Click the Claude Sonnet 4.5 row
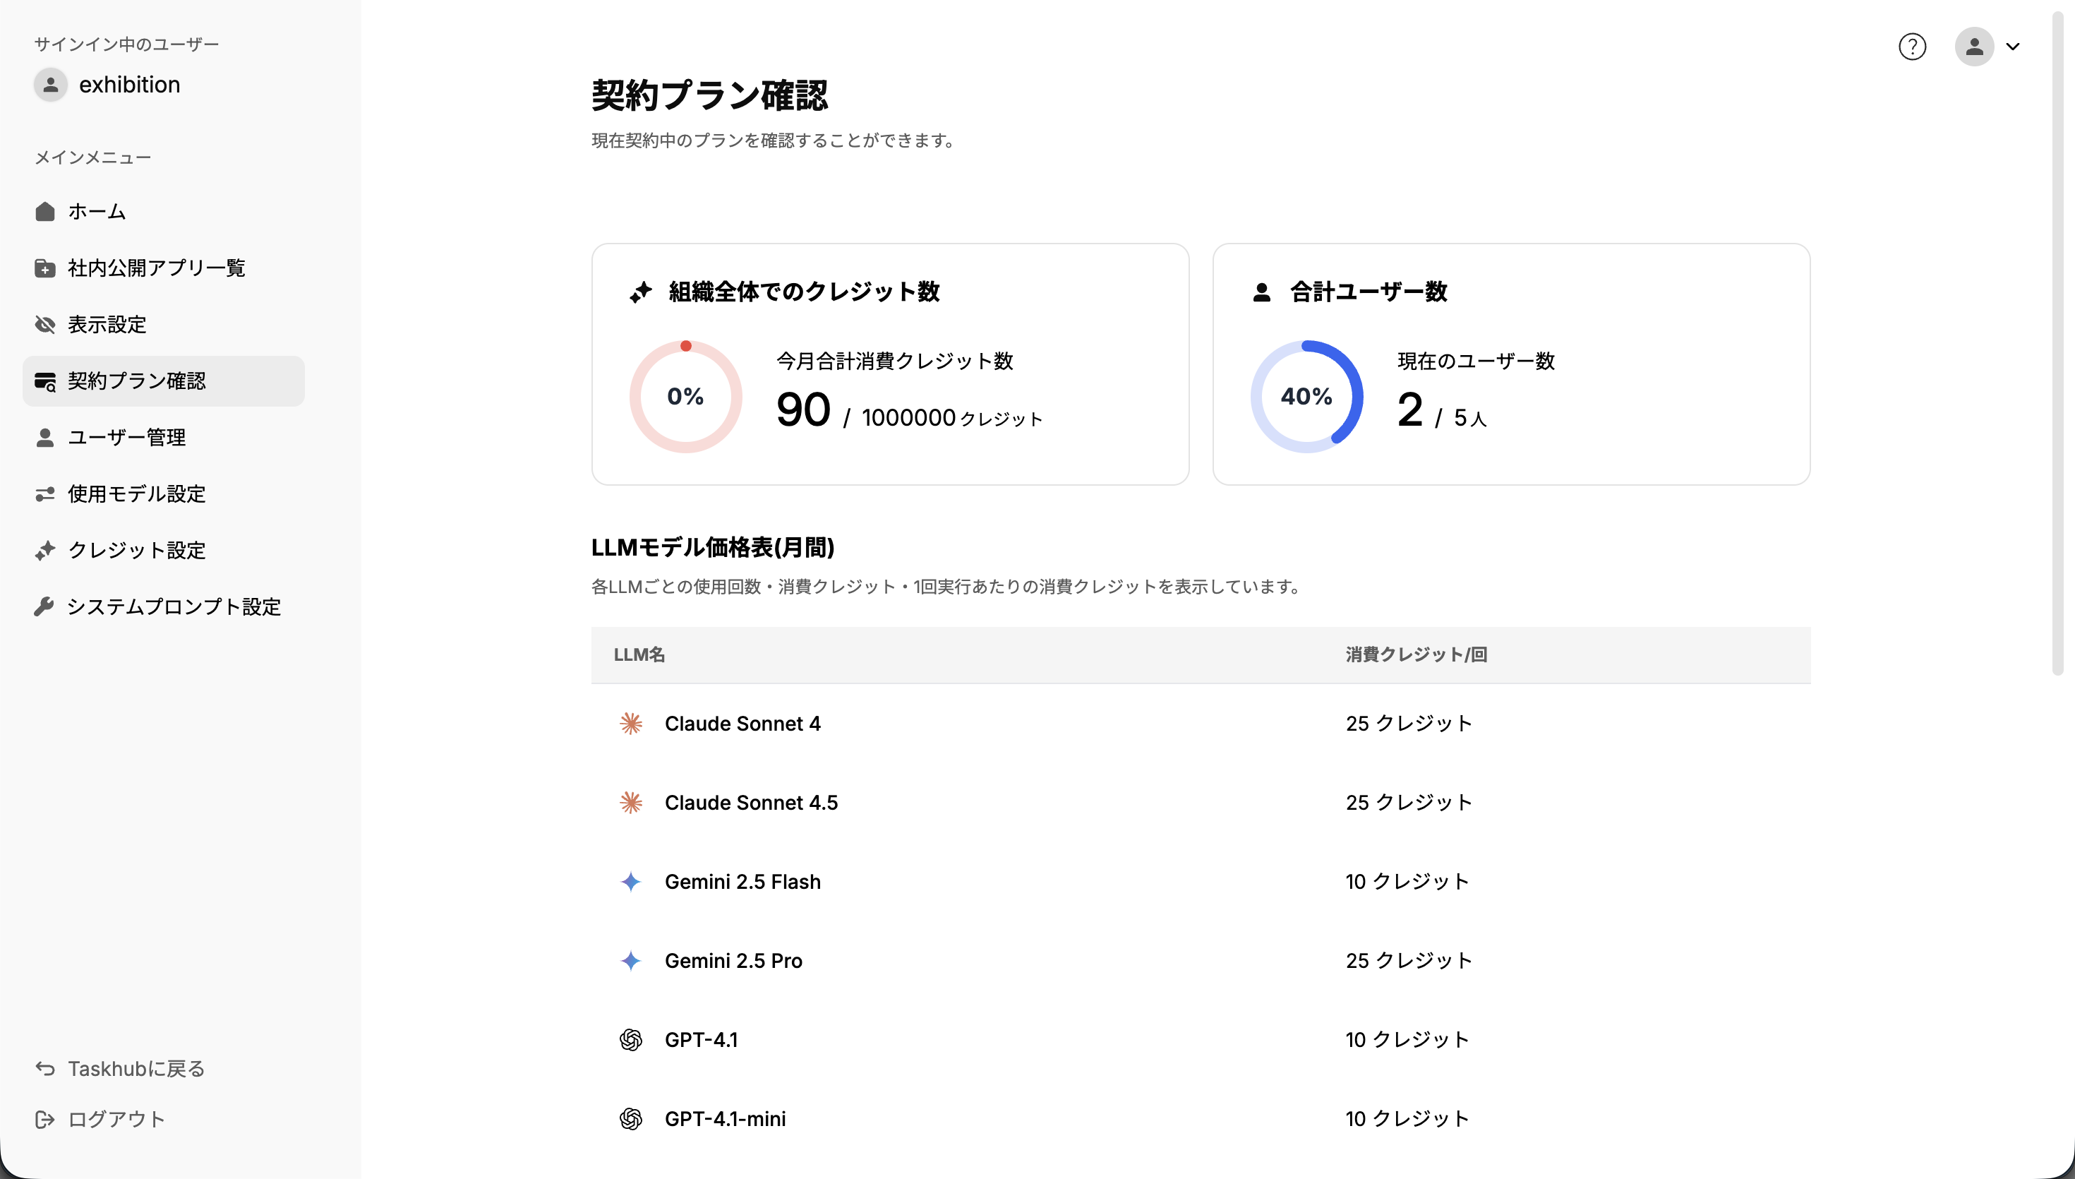This screenshot has width=2075, height=1179. pyautogui.click(x=750, y=803)
